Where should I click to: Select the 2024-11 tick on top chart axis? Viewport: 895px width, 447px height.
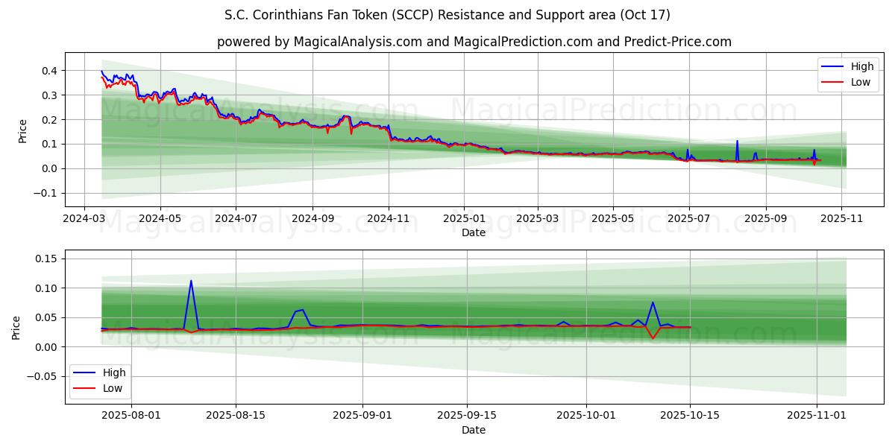tap(388, 219)
